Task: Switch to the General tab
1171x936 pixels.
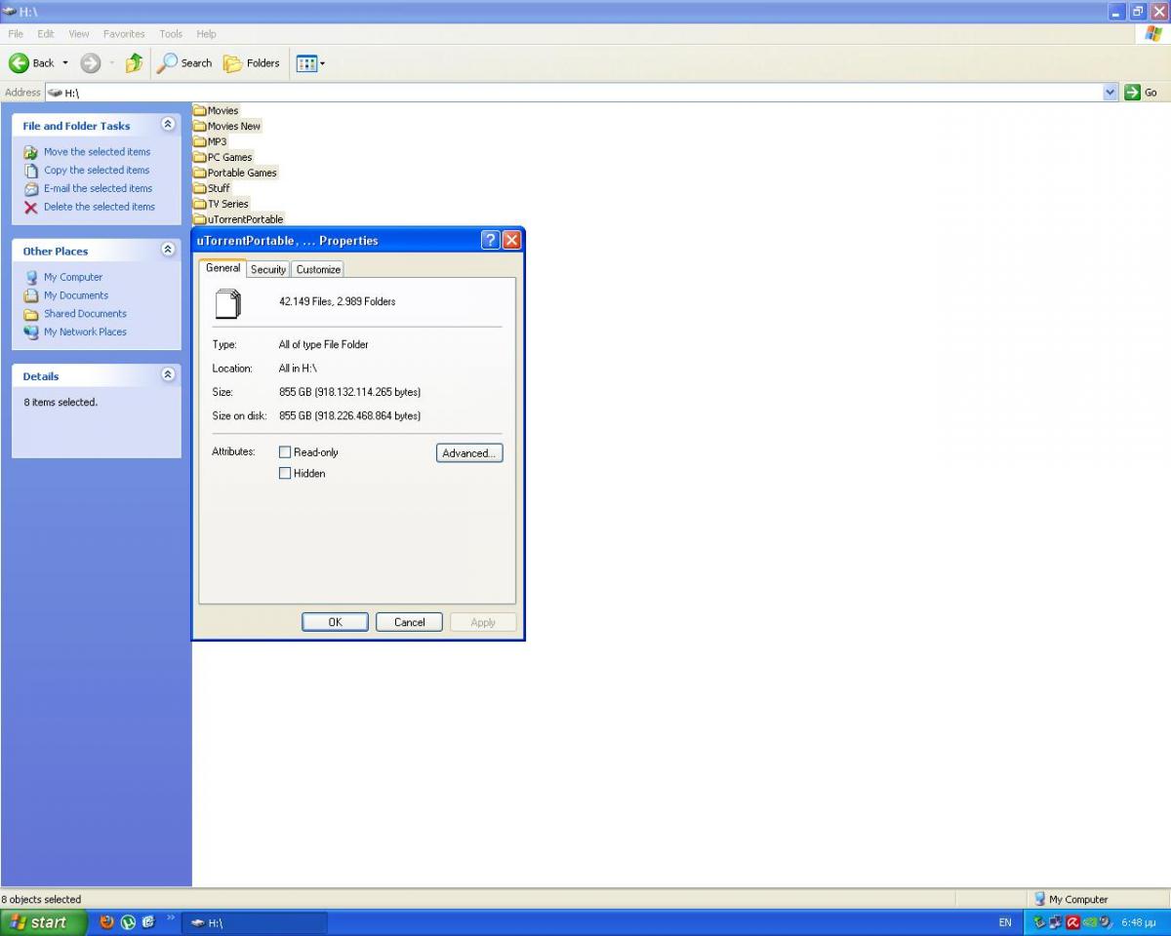Action: 222,268
